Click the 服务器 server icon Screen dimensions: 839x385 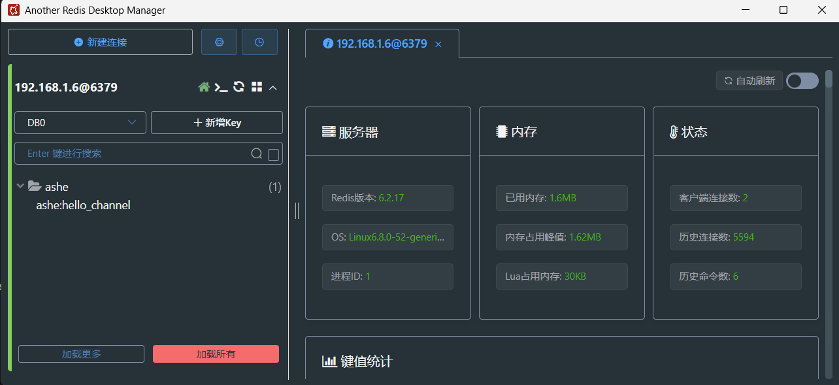coord(329,132)
